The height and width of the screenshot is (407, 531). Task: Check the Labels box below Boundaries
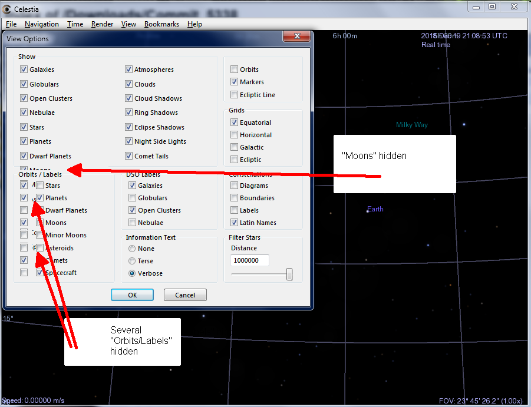[x=234, y=210]
